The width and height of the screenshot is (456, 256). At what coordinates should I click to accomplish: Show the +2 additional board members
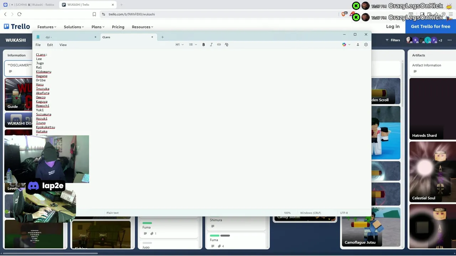pyautogui.click(x=440, y=40)
